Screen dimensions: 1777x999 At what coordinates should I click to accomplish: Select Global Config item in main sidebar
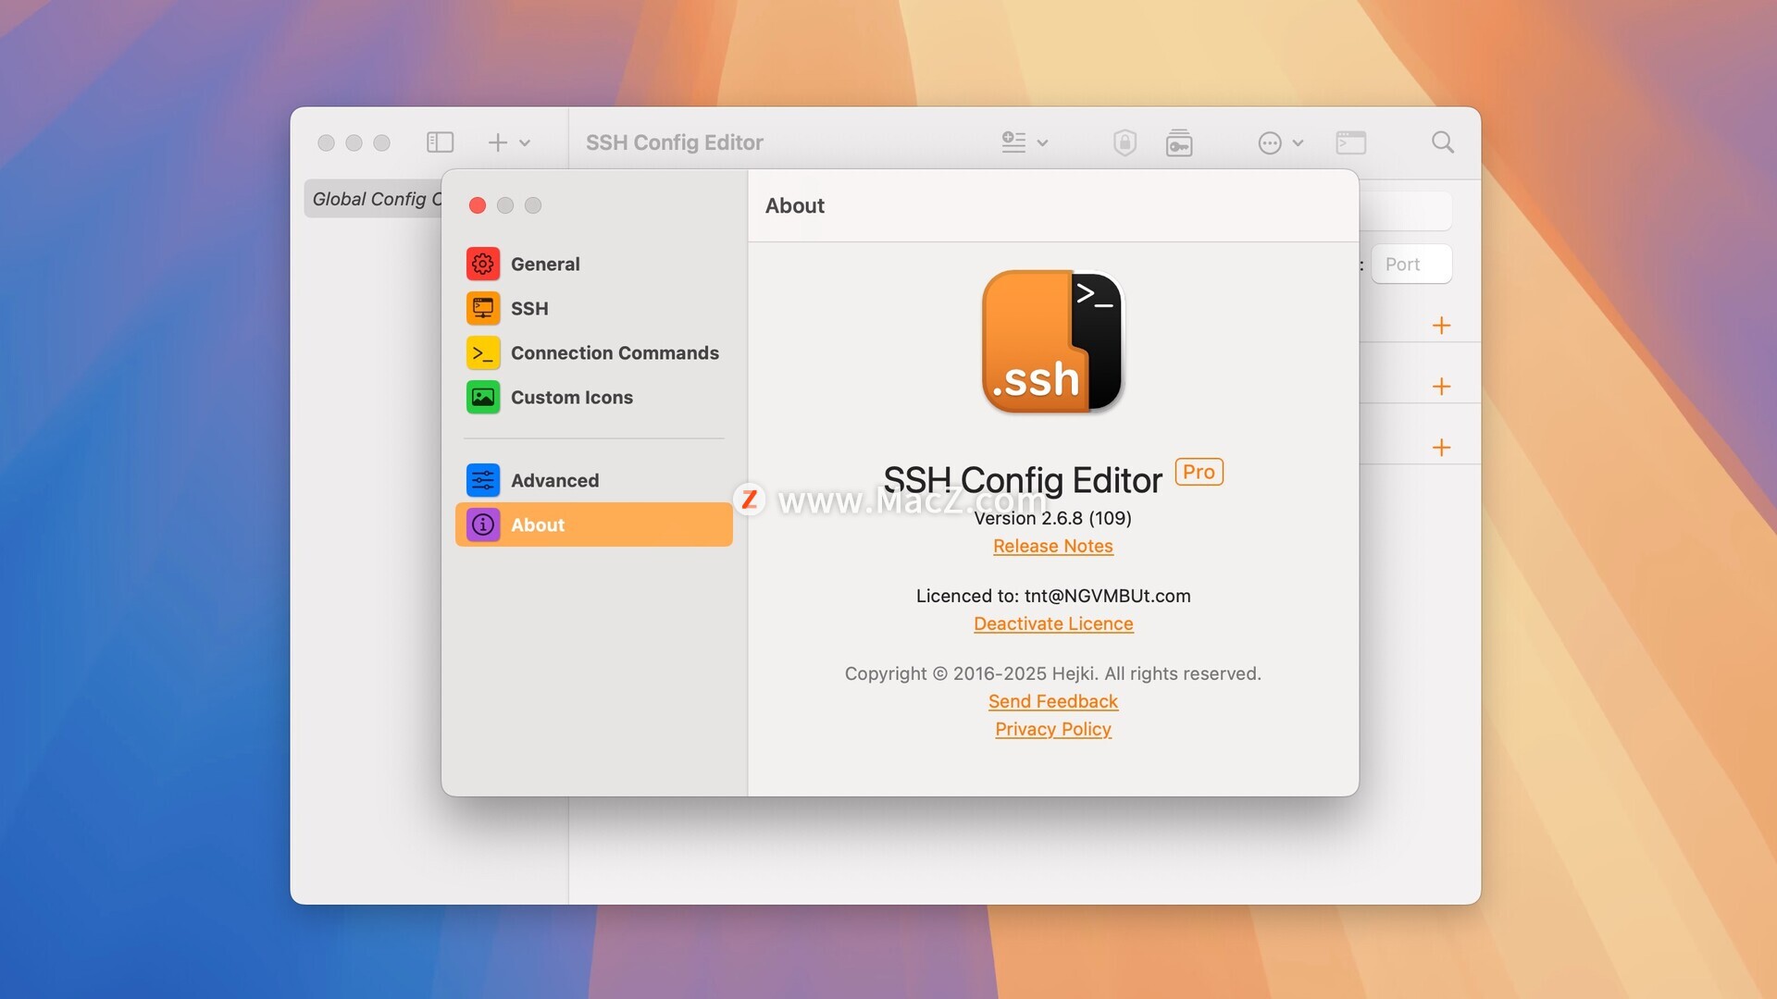(374, 199)
